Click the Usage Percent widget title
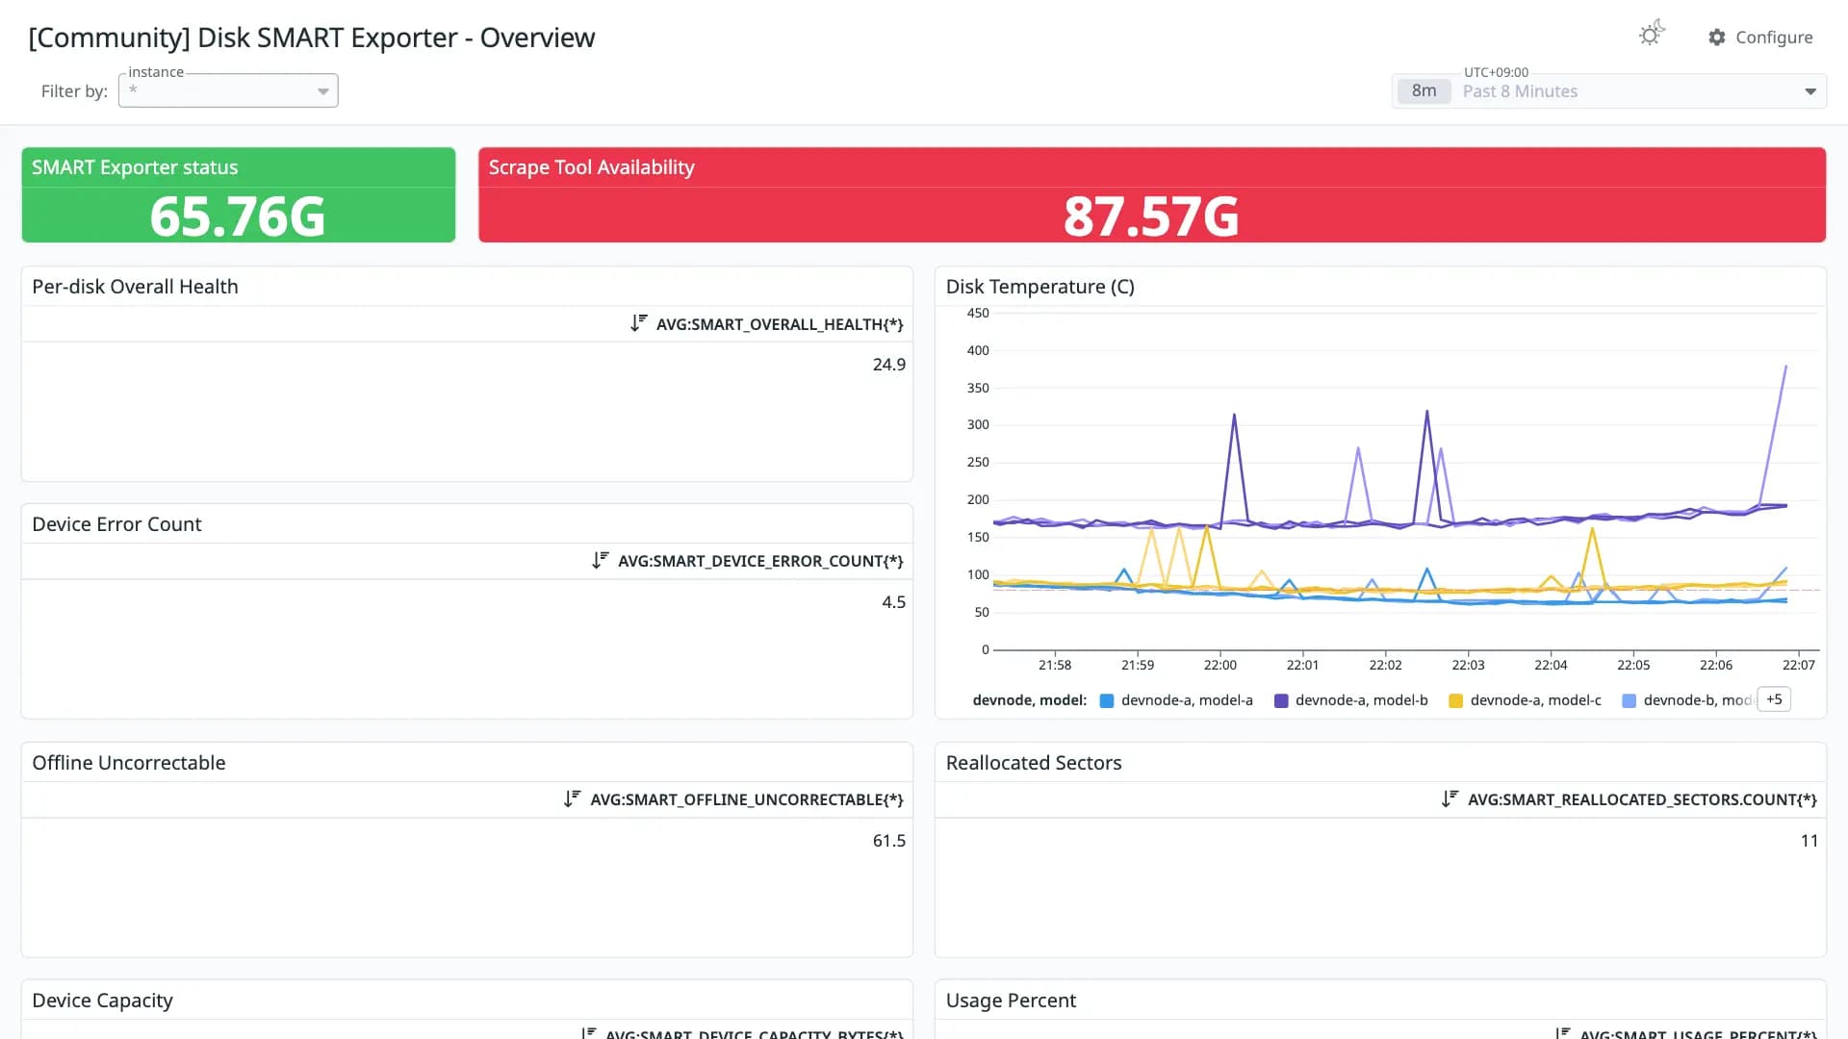1848x1039 pixels. tap(1011, 1001)
